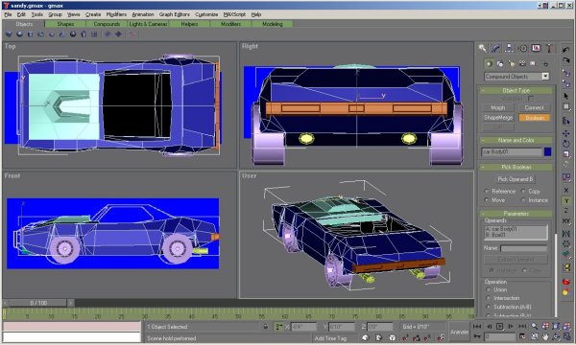Activate the Select Object arrow tool
Image resolution: width=576 pixels, height=345 pixels.
[565, 96]
